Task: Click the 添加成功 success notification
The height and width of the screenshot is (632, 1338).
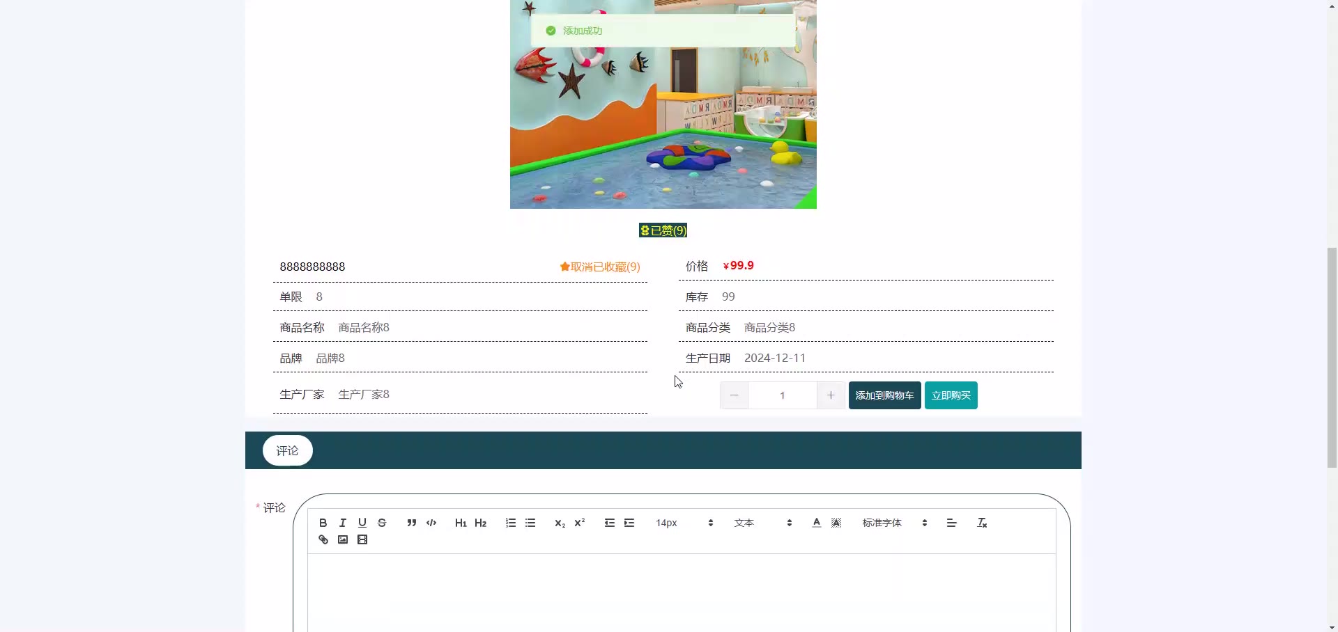Action: click(x=663, y=31)
